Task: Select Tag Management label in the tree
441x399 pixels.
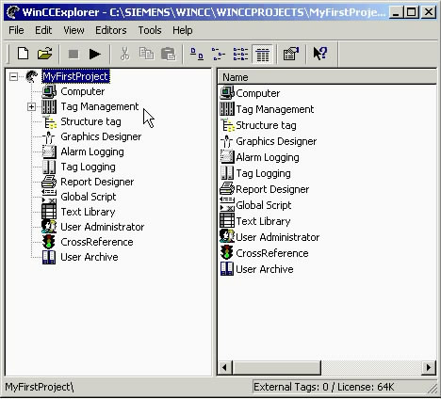Action: coord(100,106)
